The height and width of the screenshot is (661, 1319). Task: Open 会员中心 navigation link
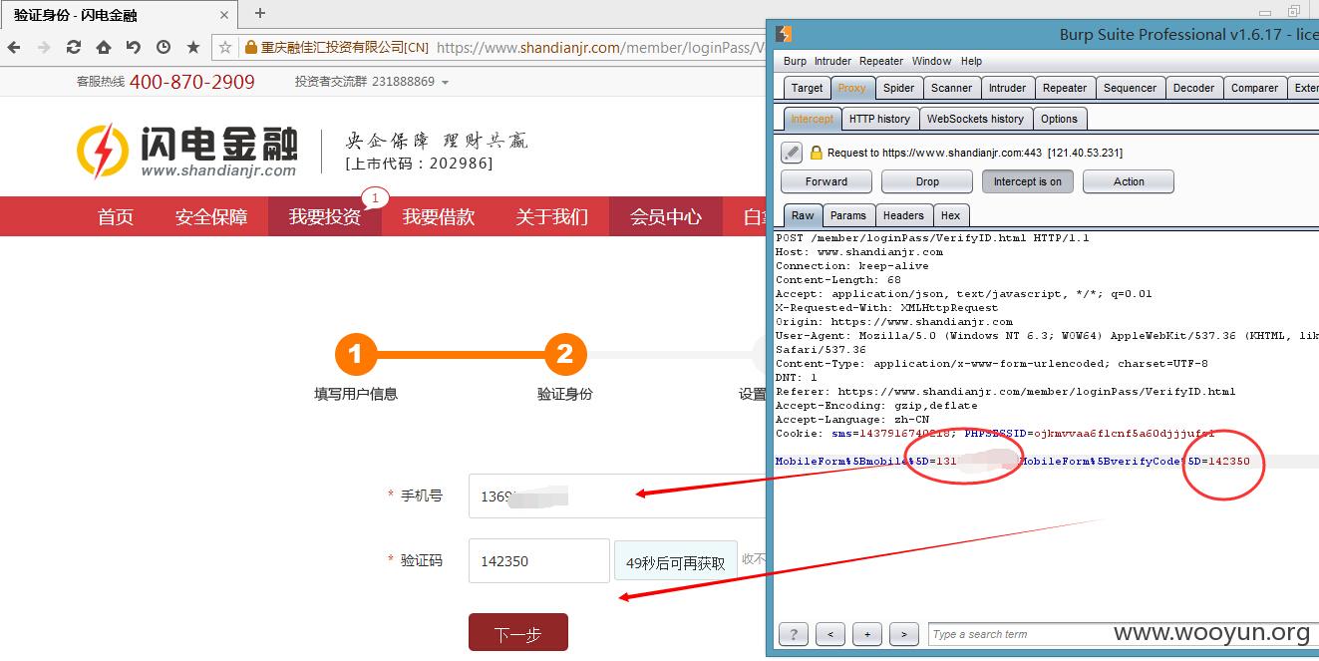click(666, 216)
